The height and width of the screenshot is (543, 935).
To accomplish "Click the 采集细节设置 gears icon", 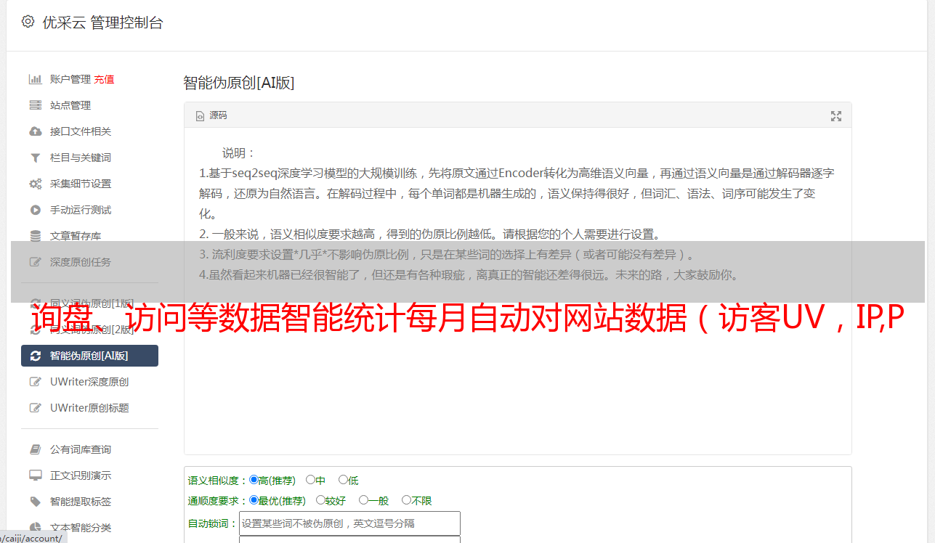I will click(35, 184).
